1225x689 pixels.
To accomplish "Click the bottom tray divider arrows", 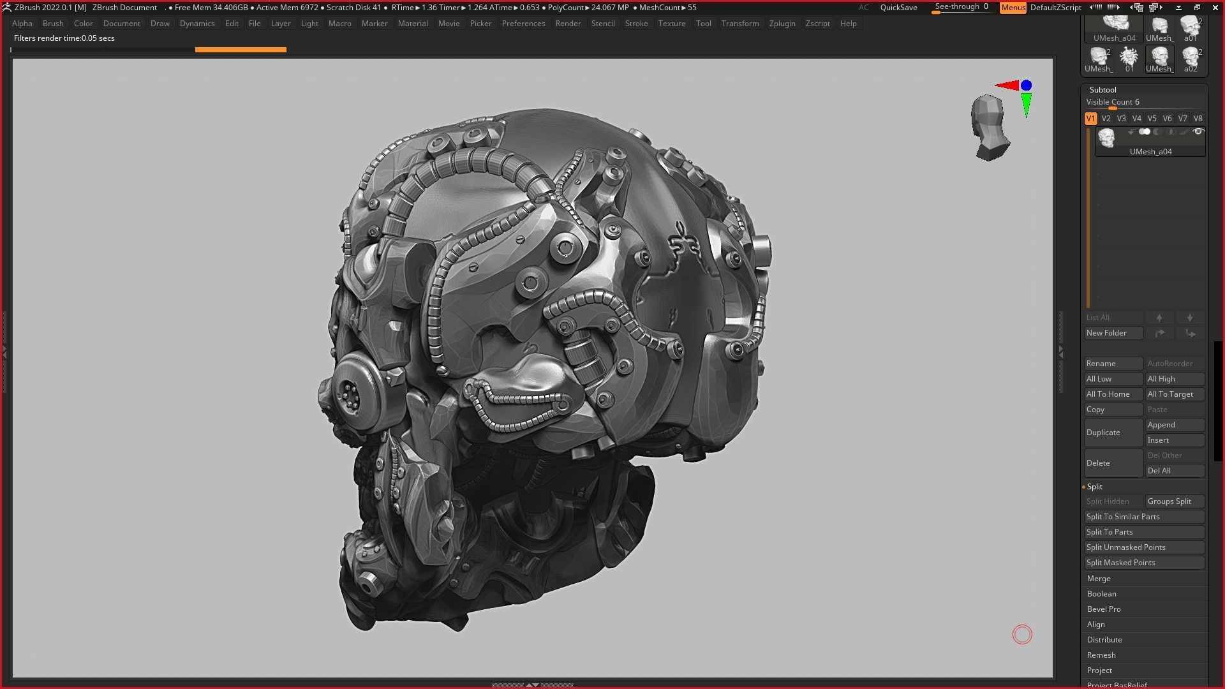I will (x=532, y=685).
